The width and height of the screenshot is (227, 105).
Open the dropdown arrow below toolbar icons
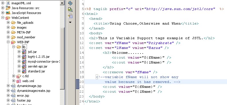point(70,22)
